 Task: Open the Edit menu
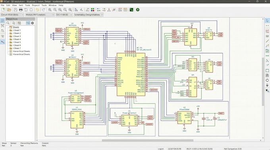(8, 5)
